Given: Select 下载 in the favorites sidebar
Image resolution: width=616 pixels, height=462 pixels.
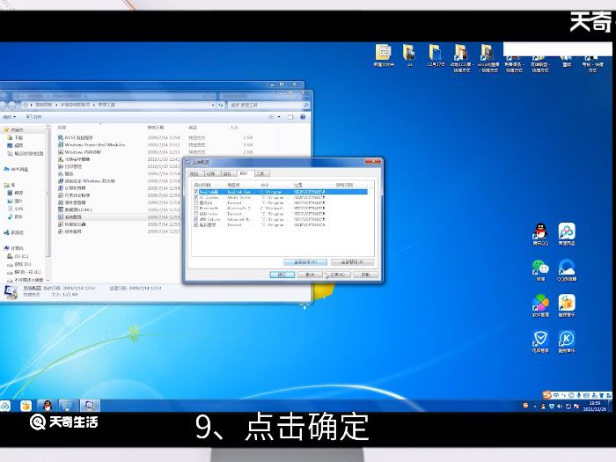Looking at the screenshot, I should pyautogui.click(x=15, y=137).
